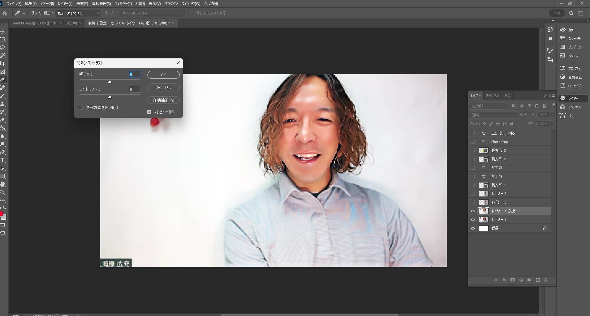Switch to the una000.png document tab
This screenshot has width=590, height=316.
44,23
